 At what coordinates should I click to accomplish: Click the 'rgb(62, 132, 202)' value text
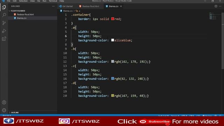click(x=130, y=79)
